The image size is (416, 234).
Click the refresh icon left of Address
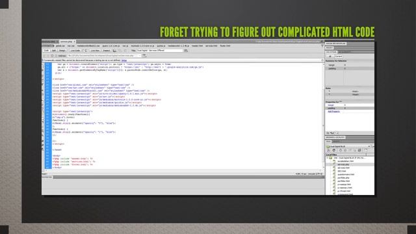(x=52, y=56)
